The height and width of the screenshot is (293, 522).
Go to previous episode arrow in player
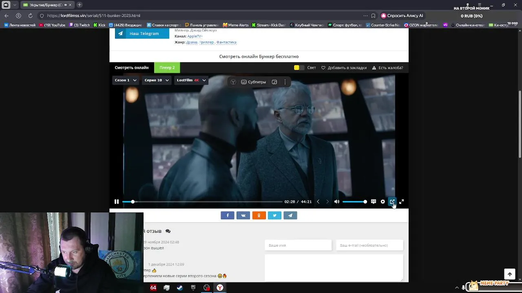[x=318, y=201]
